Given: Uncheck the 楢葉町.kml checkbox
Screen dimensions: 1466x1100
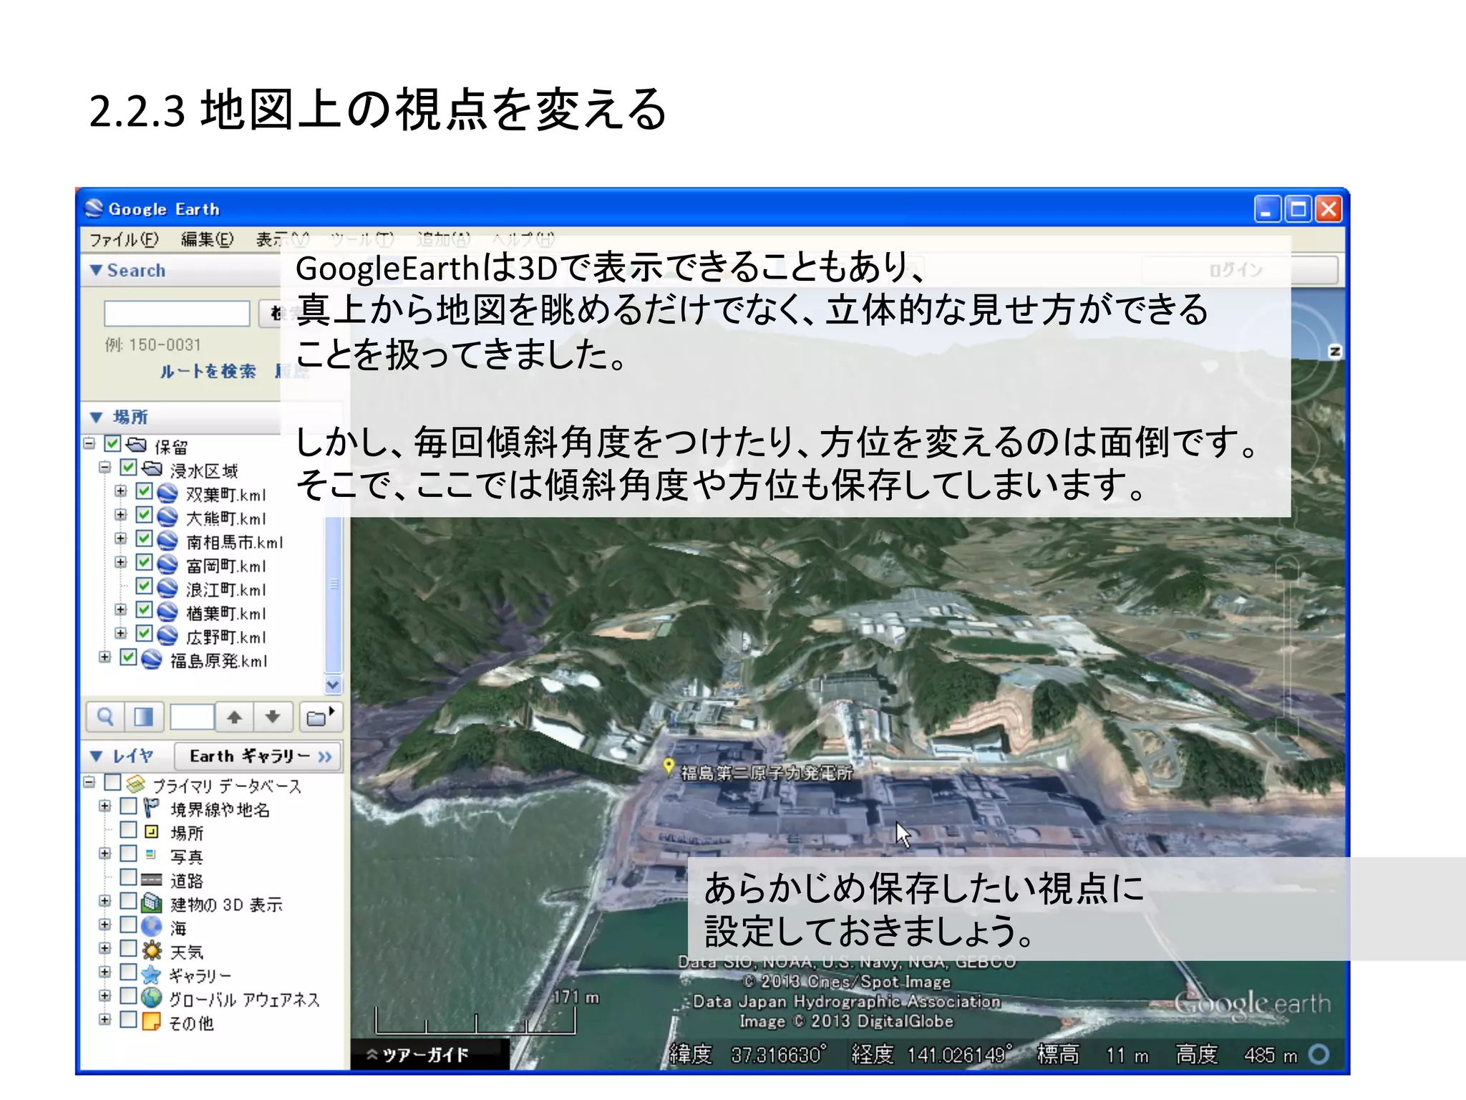Looking at the screenshot, I should 144,610.
